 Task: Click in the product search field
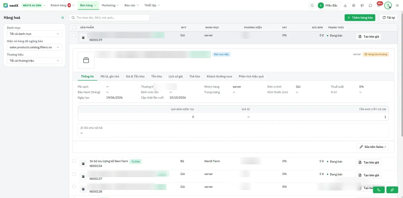pos(109,18)
